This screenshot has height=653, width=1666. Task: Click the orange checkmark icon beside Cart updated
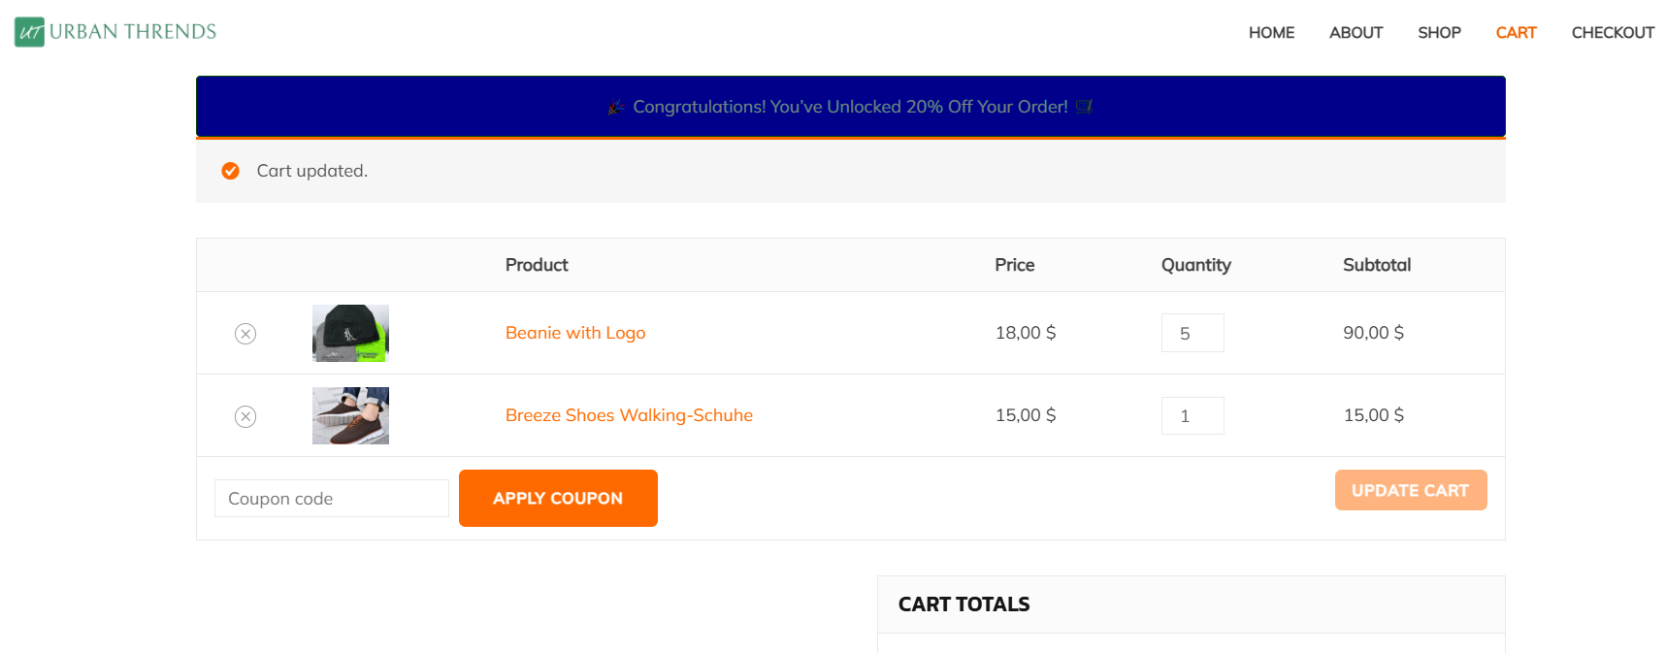tap(230, 171)
